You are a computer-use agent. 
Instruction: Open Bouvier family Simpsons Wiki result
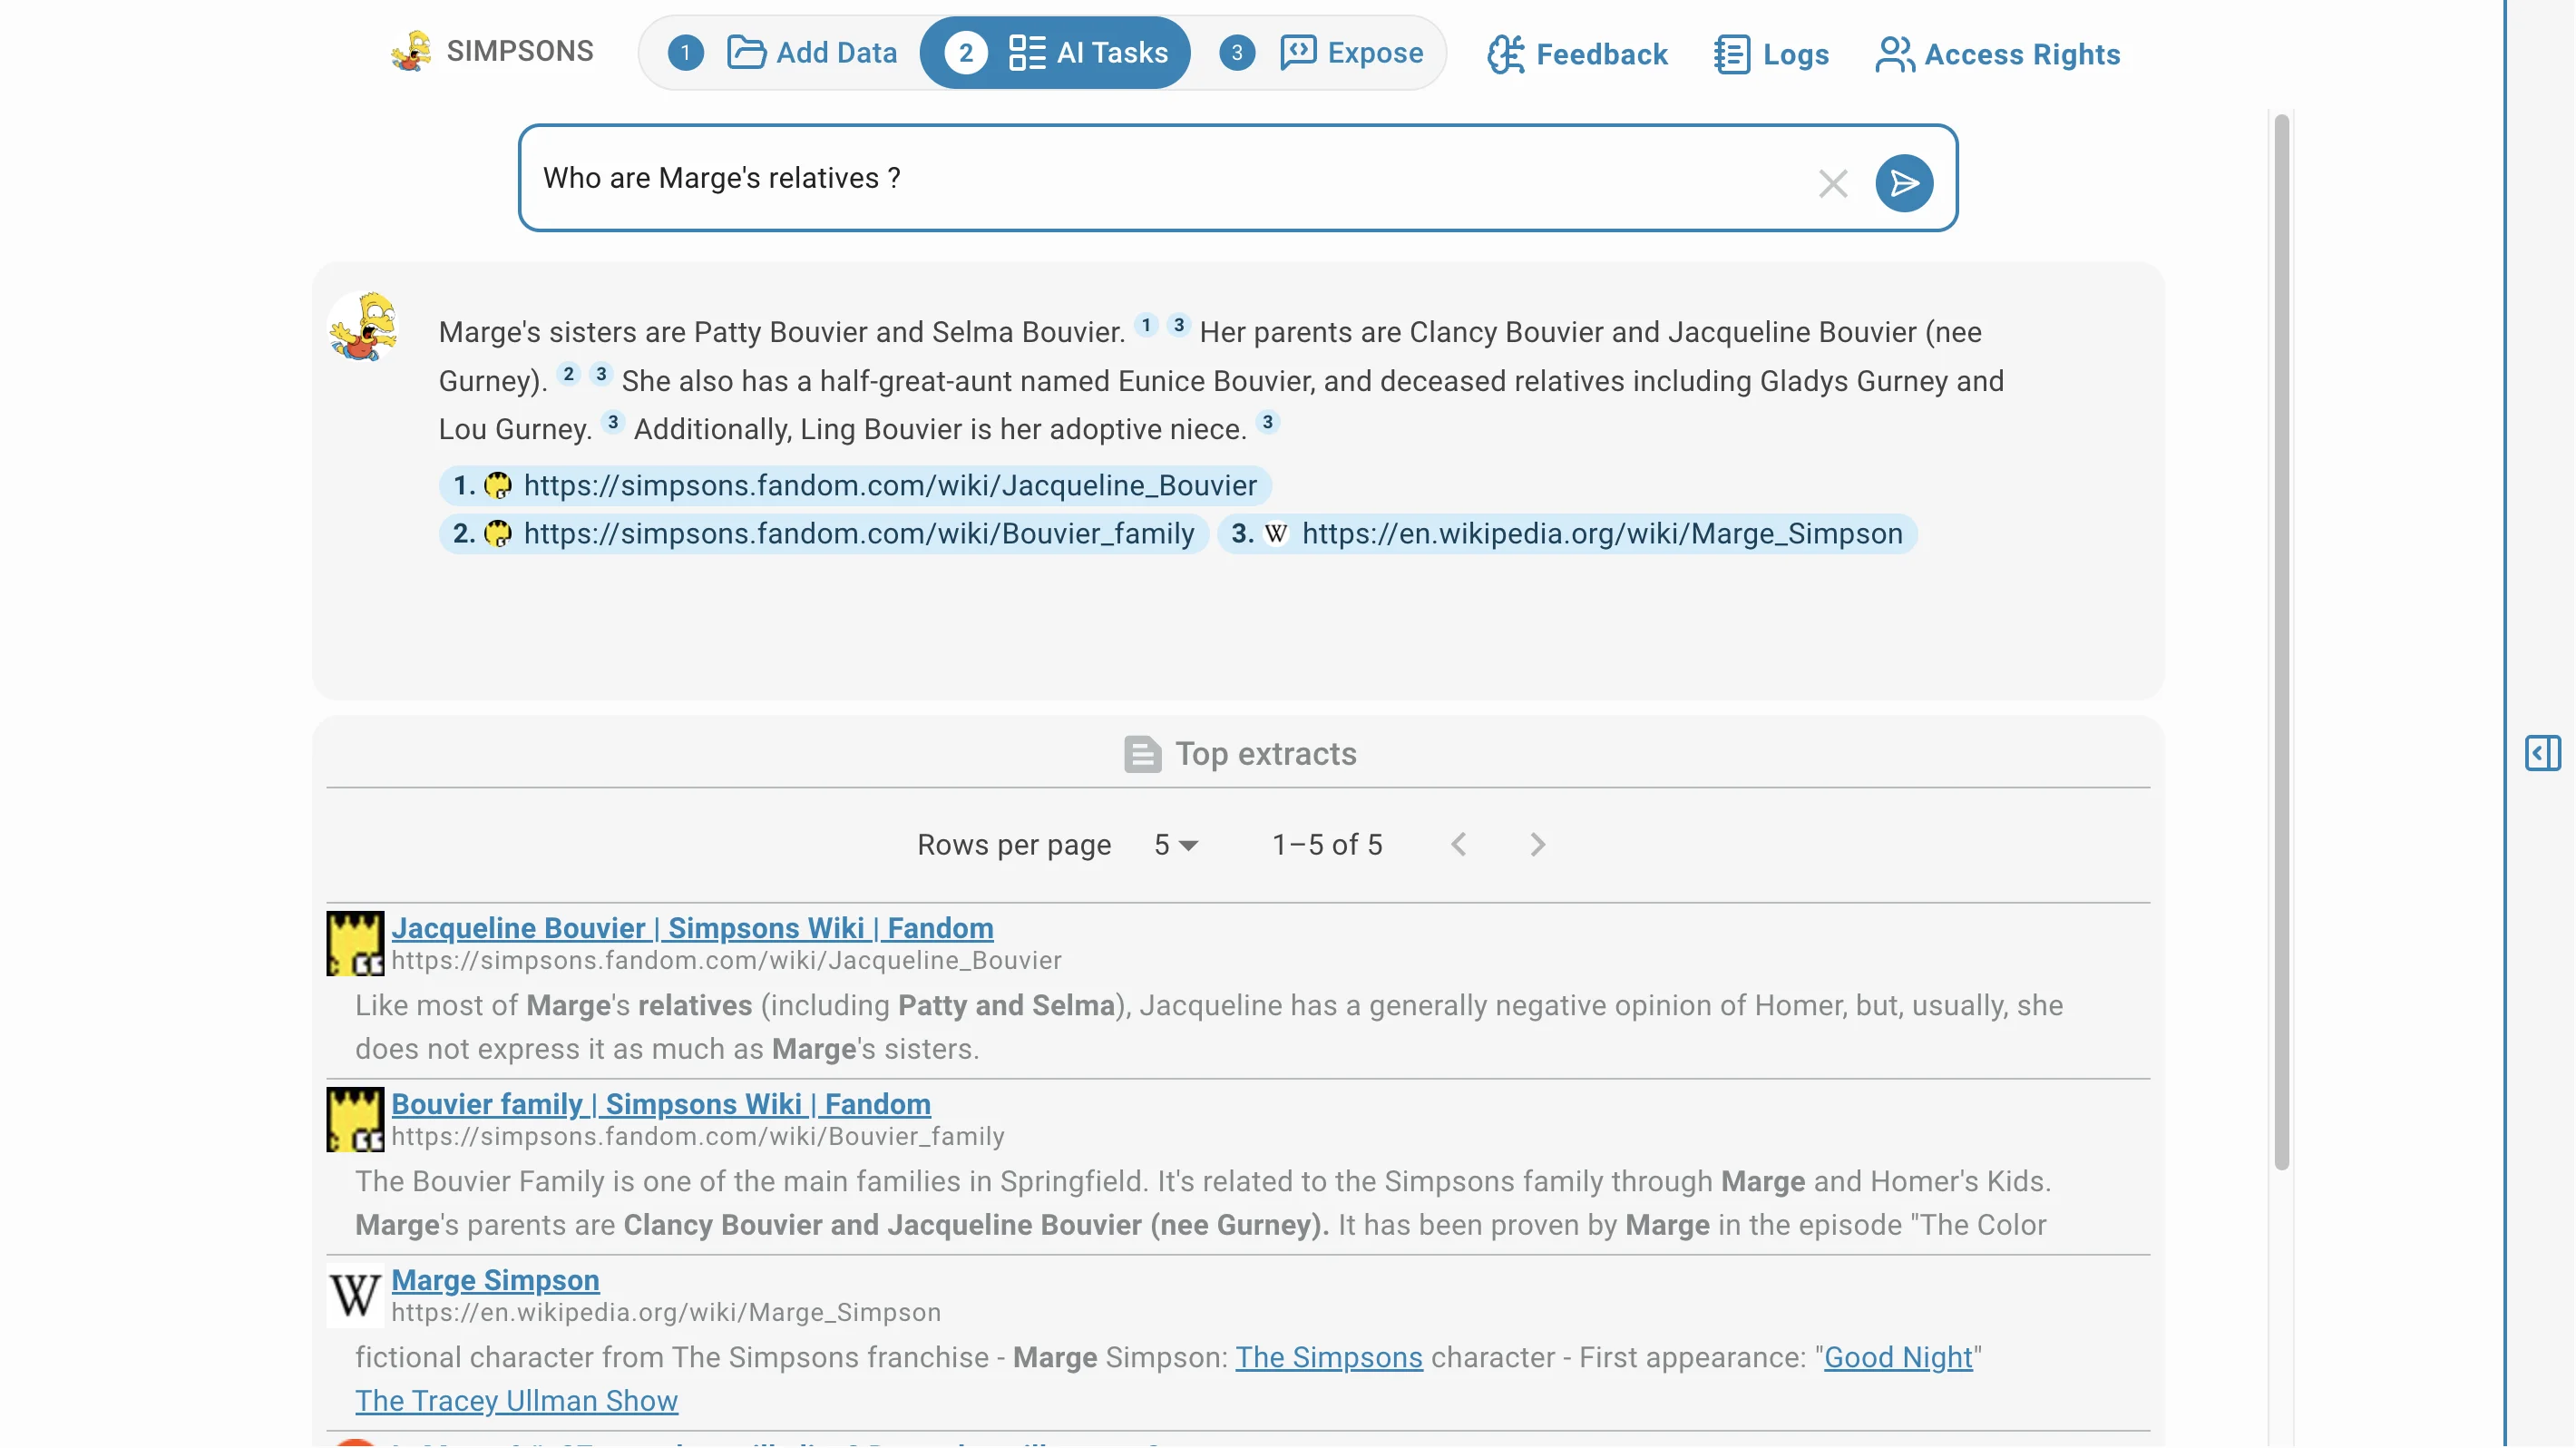[661, 1104]
